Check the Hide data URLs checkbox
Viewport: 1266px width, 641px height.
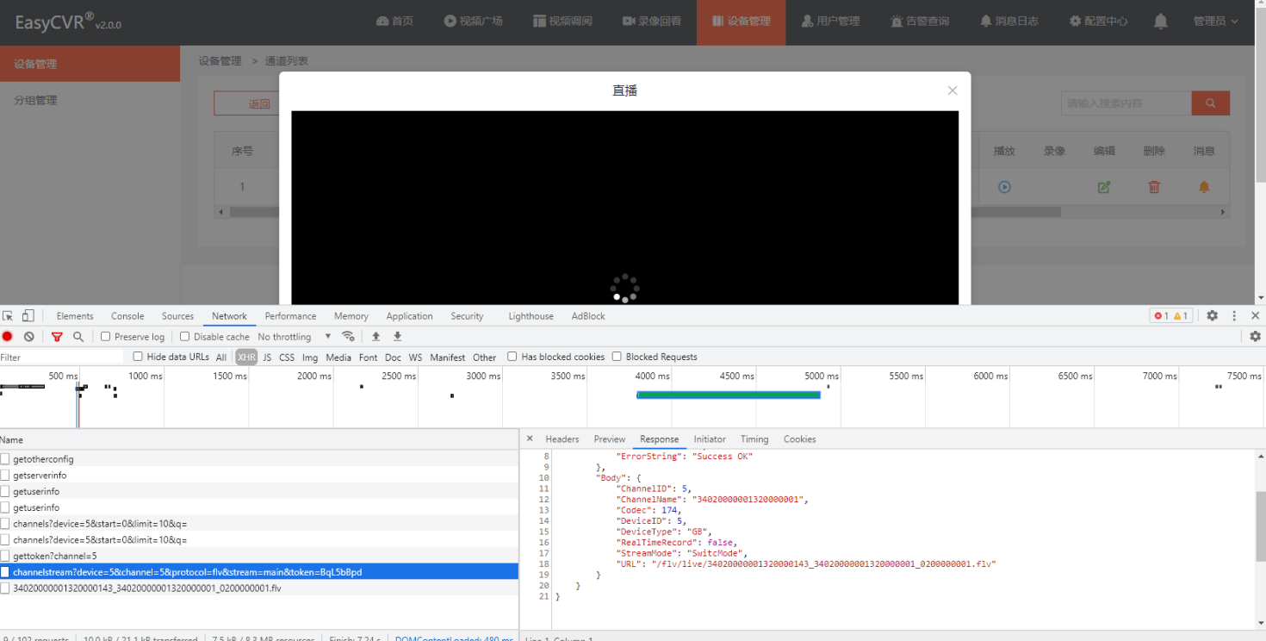138,357
